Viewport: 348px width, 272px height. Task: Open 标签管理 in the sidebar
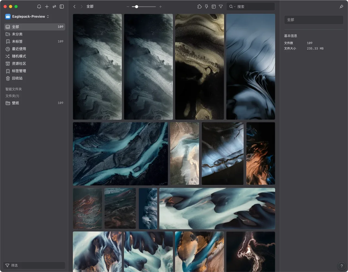[x=19, y=71]
